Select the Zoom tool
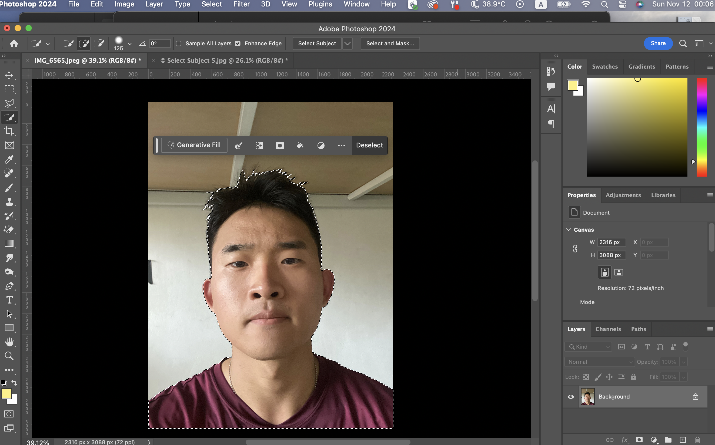715x445 pixels. tap(9, 356)
